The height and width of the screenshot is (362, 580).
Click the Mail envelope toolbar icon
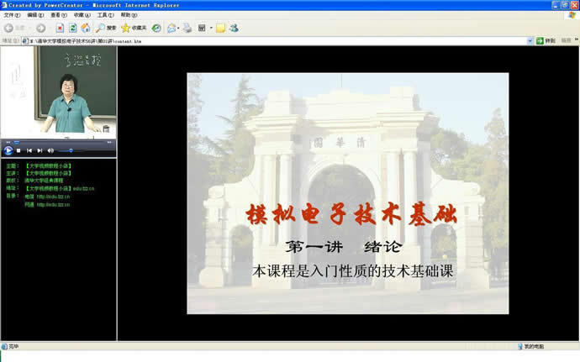(x=171, y=28)
